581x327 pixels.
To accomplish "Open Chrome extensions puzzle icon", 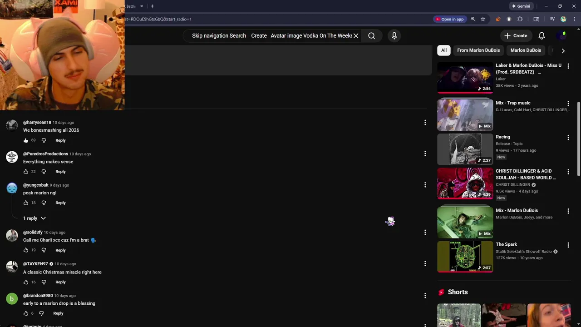I will 520,19.
